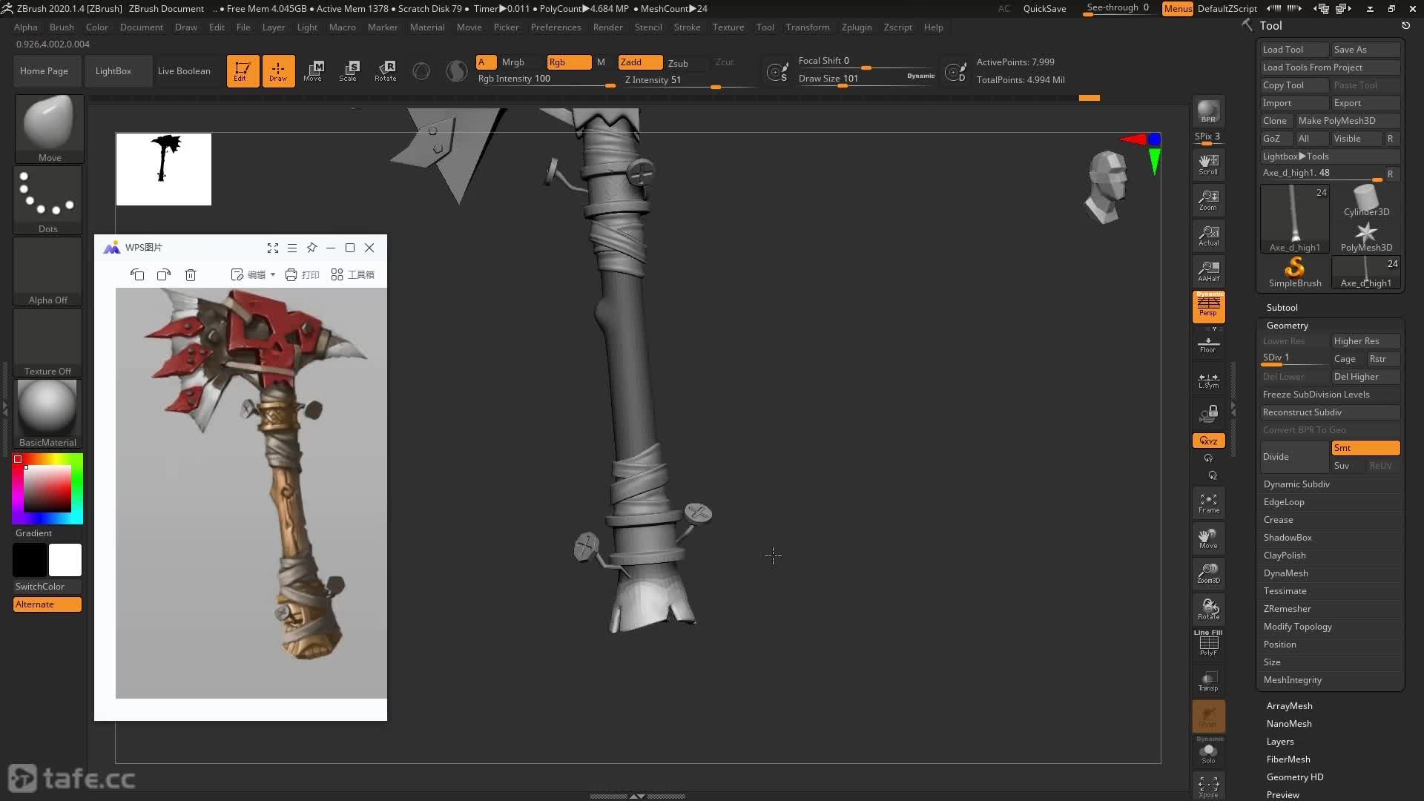The height and width of the screenshot is (801, 1424).
Task: Toggle Solo mode
Action: 1208,752
